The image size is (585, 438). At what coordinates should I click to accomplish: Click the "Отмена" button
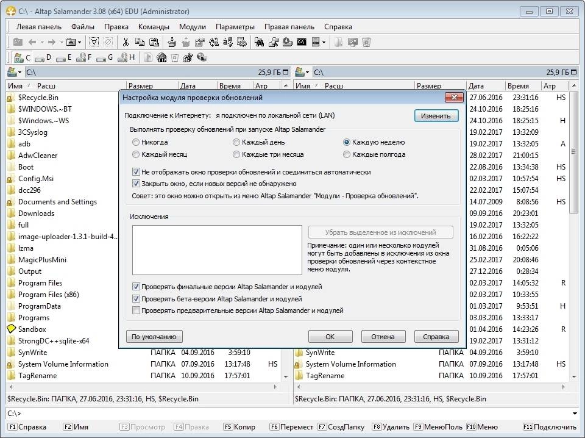[x=383, y=337]
